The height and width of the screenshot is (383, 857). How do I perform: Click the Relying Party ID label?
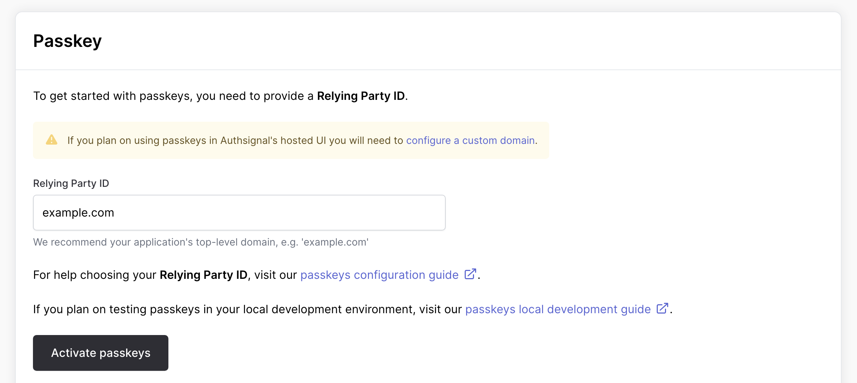click(x=71, y=183)
